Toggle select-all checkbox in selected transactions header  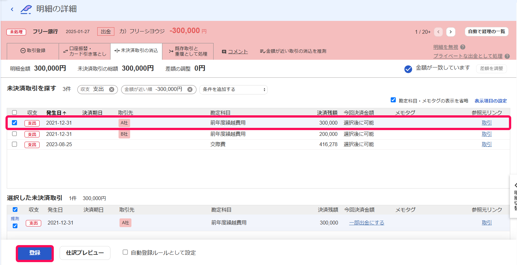point(15,209)
